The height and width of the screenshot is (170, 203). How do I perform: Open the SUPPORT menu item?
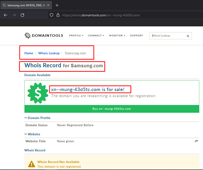point(136,36)
